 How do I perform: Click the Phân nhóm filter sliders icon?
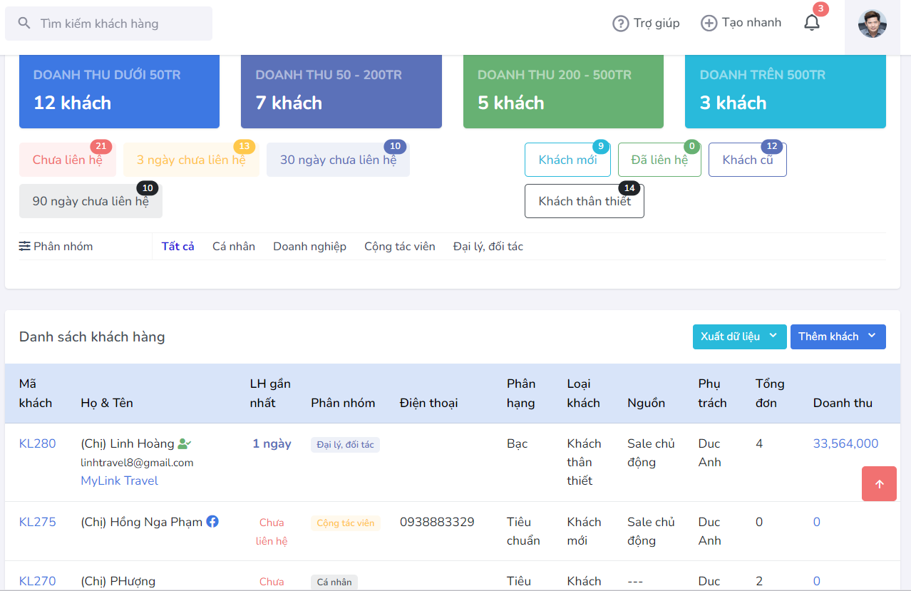[x=25, y=247]
